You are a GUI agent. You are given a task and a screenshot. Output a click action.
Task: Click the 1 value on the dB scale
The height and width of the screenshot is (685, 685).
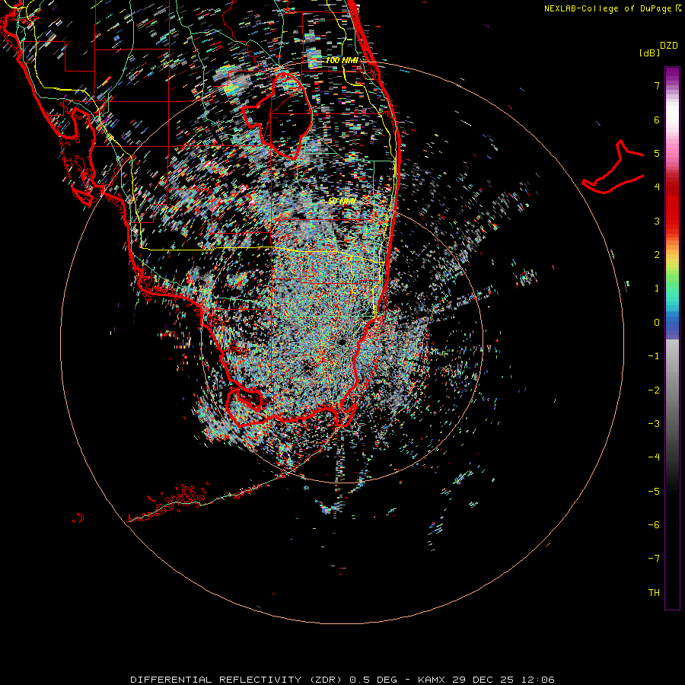click(657, 288)
